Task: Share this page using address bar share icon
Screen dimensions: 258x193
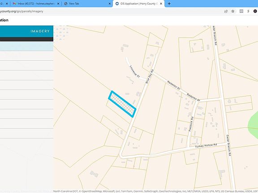Action: tap(226, 11)
